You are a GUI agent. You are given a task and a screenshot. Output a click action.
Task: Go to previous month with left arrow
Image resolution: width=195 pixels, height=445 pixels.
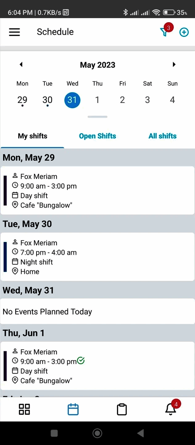click(x=21, y=65)
